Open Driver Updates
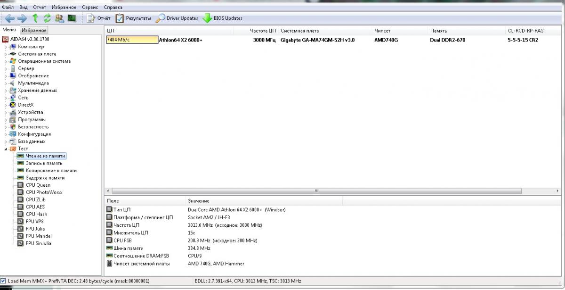 pos(177,18)
